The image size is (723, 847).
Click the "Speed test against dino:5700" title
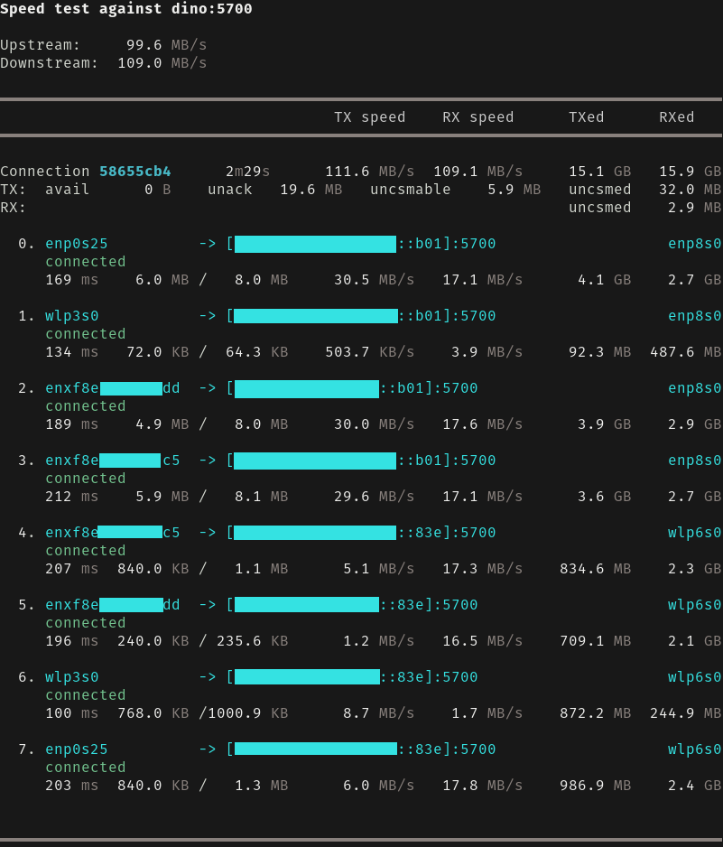click(x=126, y=9)
